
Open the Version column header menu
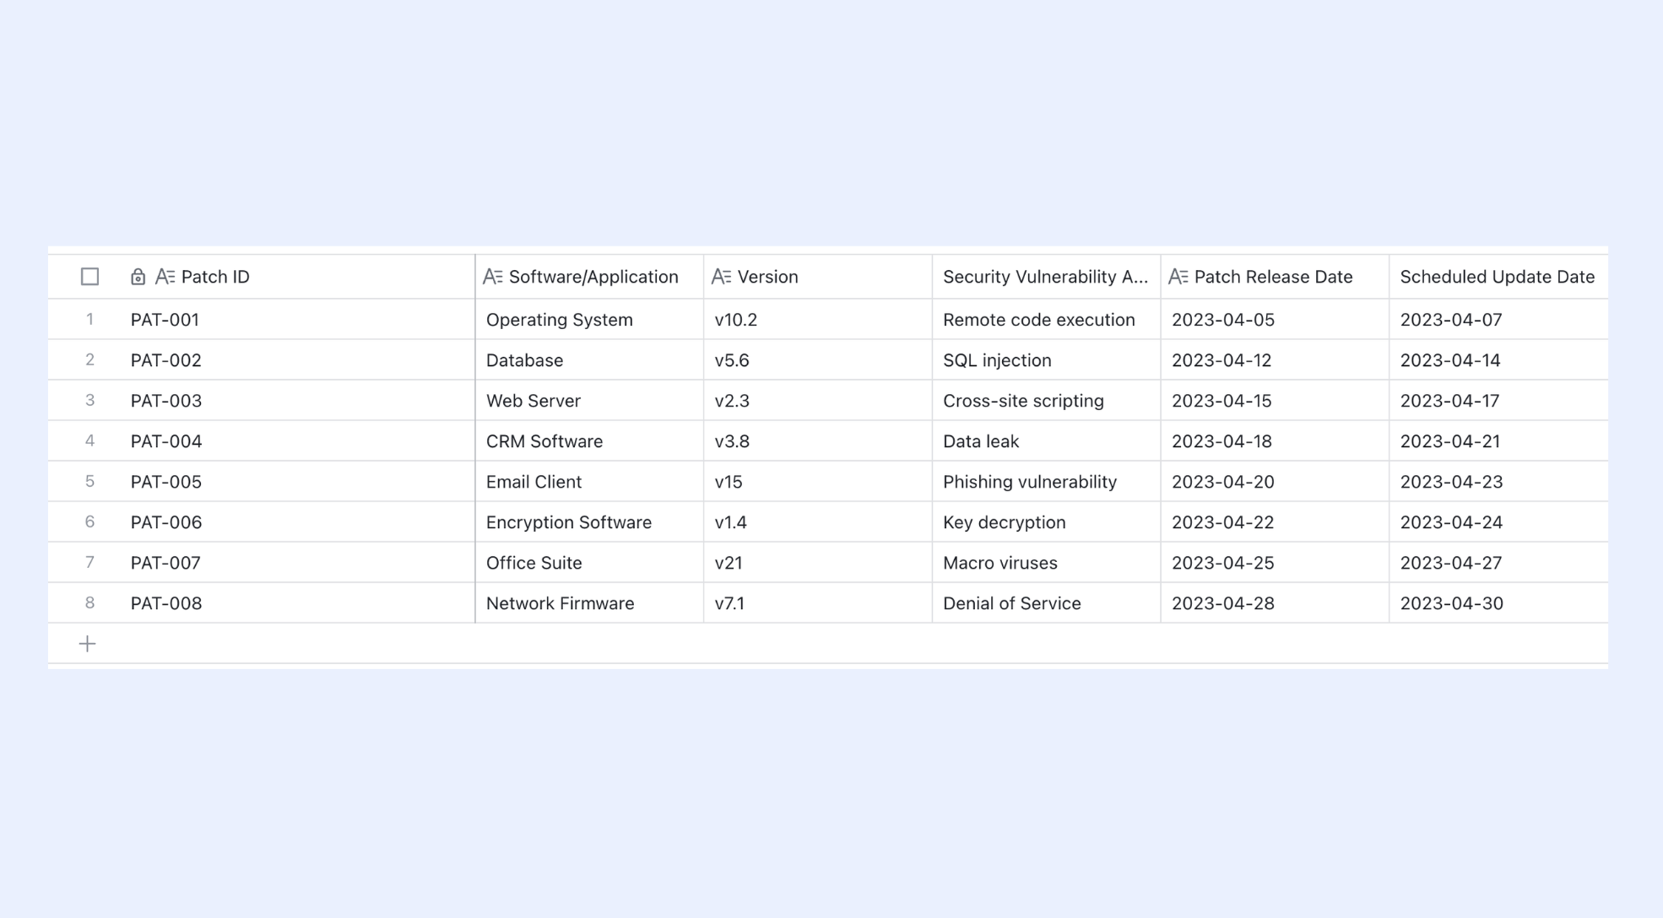click(817, 277)
